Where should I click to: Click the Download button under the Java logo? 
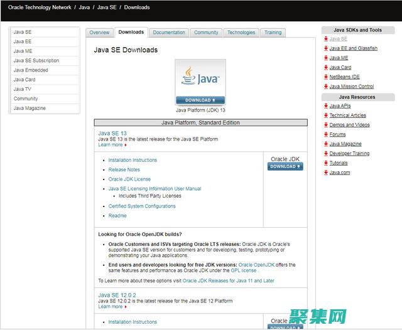pos(200,100)
